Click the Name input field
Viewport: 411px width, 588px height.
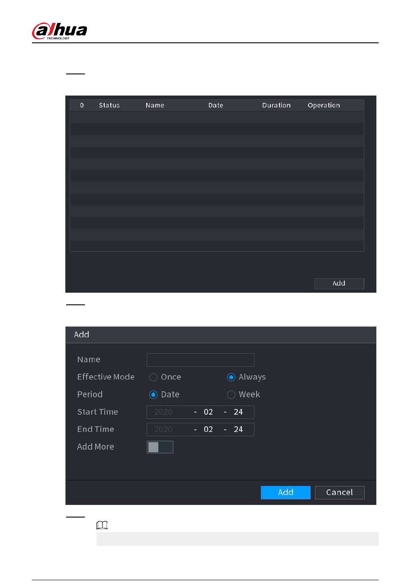(x=200, y=360)
